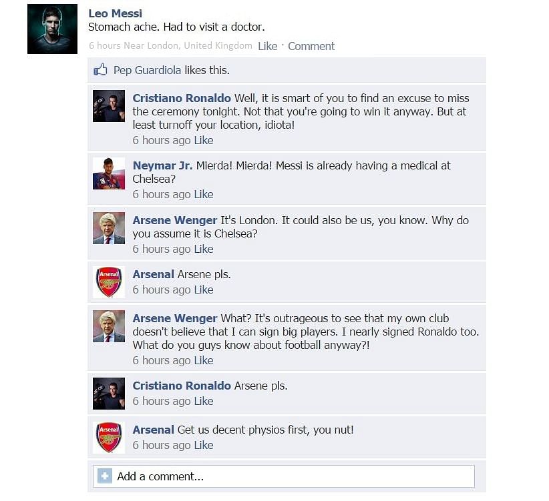Like Neymar Jr.'s Chelsea medical comment
Screen dimensions: 549x501
pos(204,194)
